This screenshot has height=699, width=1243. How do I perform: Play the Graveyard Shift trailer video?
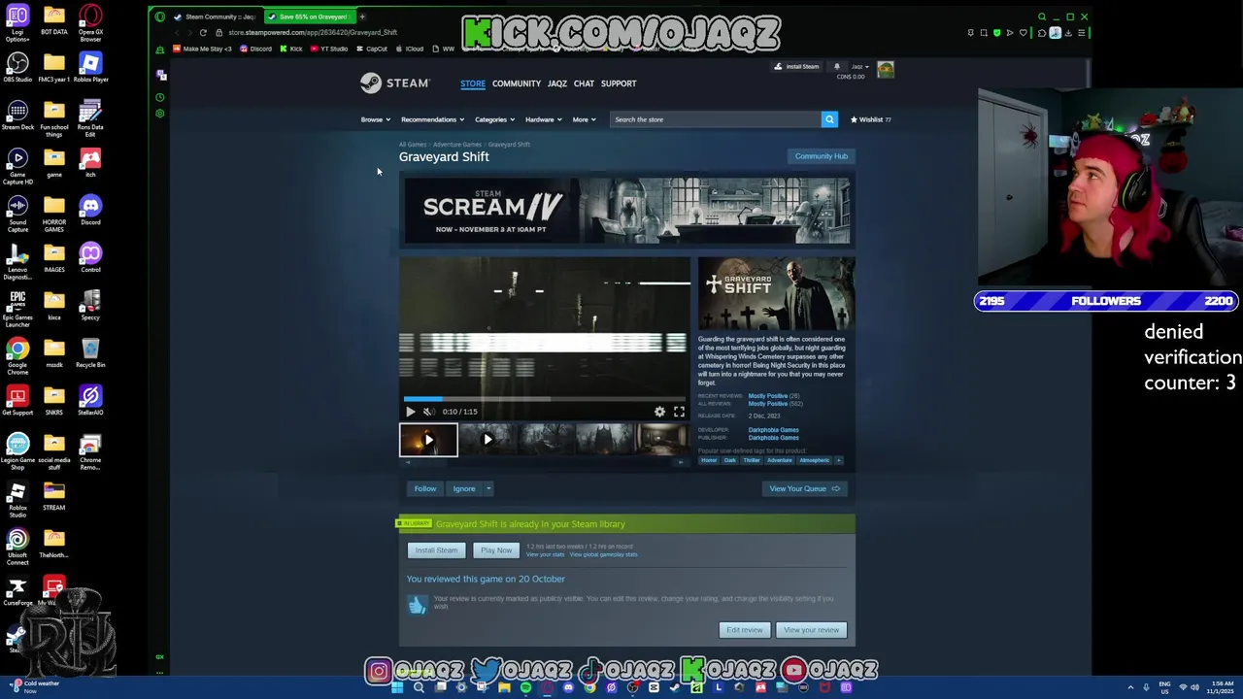[x=411, y=412]
